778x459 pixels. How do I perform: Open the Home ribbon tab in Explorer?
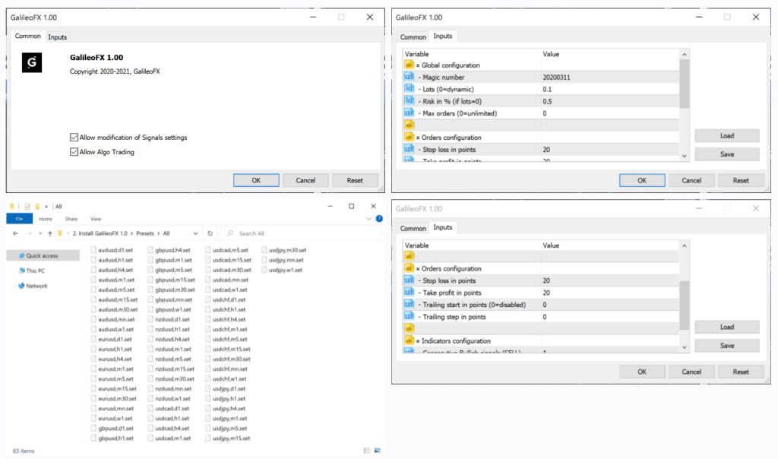click(x=46, y=219)
